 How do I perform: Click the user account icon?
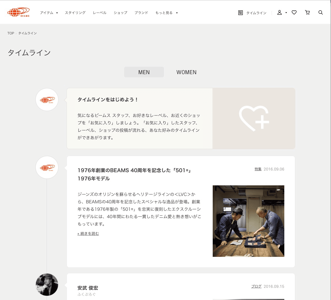(x=280, y=12)
